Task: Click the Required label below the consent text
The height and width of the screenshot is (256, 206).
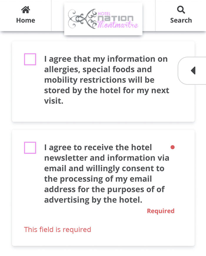Action: pos(161,211)
